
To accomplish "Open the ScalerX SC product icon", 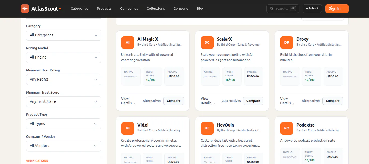I will tap(207, 43).
